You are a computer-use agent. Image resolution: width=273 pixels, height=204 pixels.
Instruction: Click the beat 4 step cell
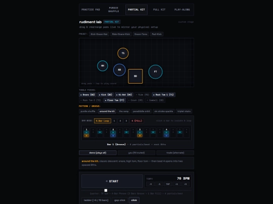[166, 132]
